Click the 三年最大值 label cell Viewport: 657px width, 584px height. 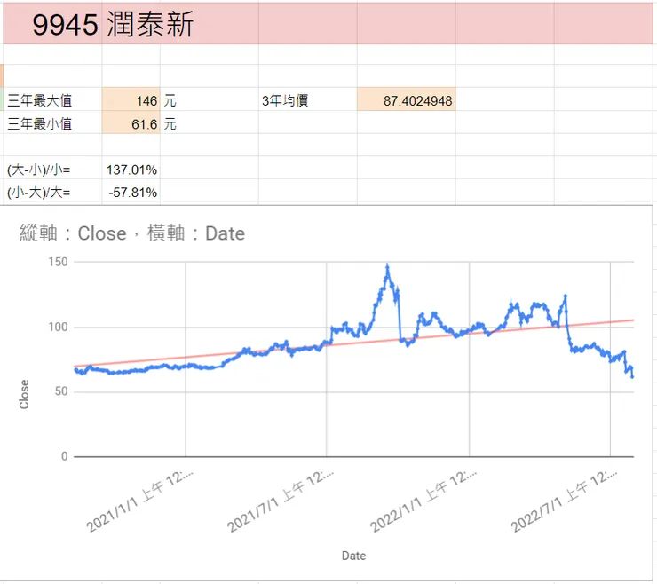click(x=52, y=99)
